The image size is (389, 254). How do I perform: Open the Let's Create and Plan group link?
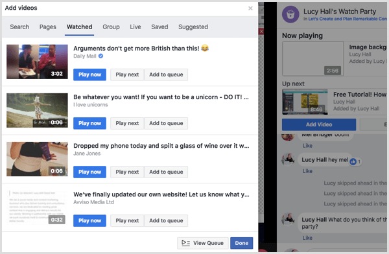point(348,19)
